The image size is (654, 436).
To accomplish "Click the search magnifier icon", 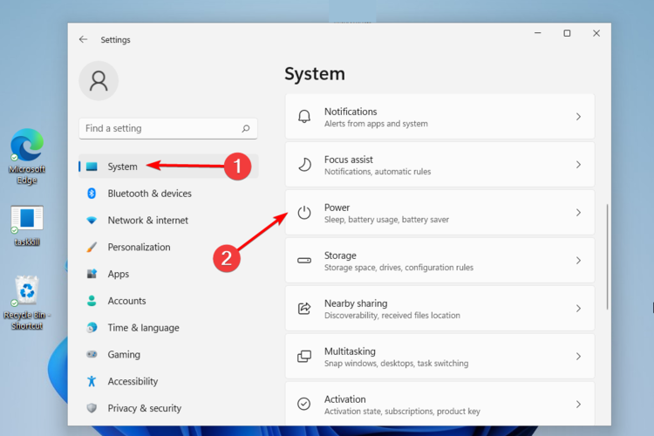I will tap(247, 128).
